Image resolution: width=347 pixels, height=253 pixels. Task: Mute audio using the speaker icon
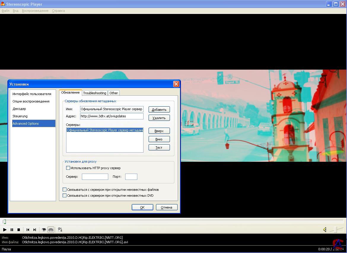point(325,230)
